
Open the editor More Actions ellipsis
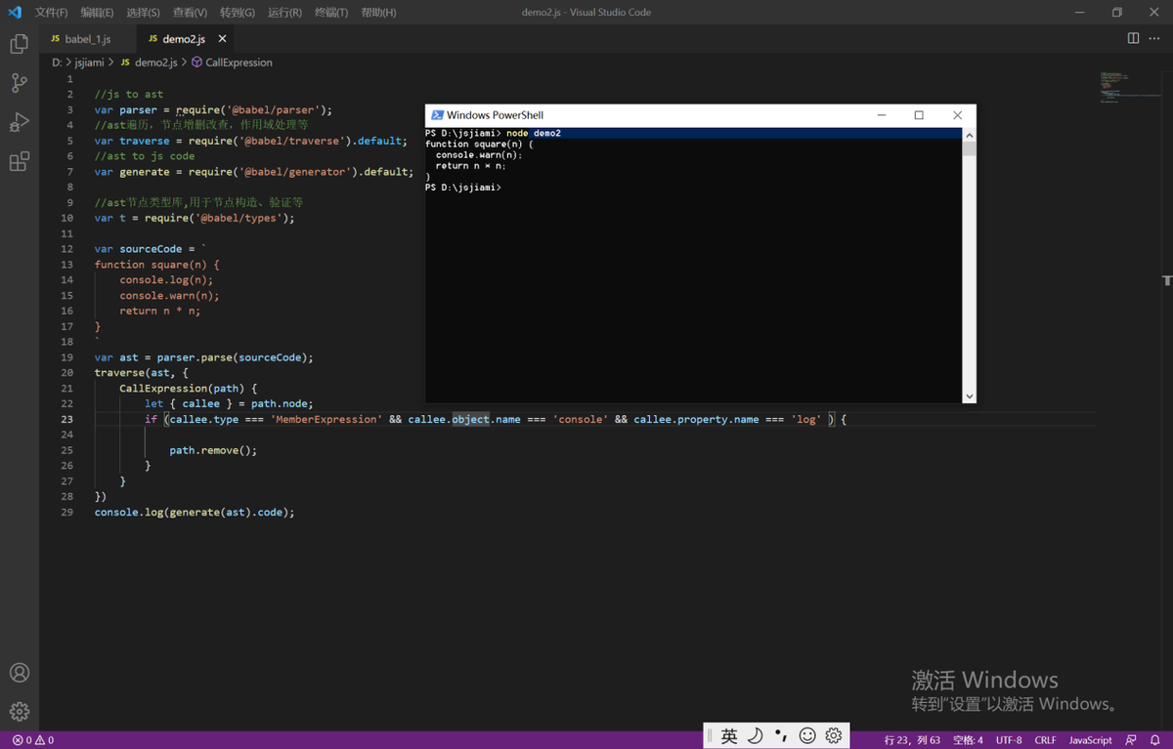coord(1154,38)
